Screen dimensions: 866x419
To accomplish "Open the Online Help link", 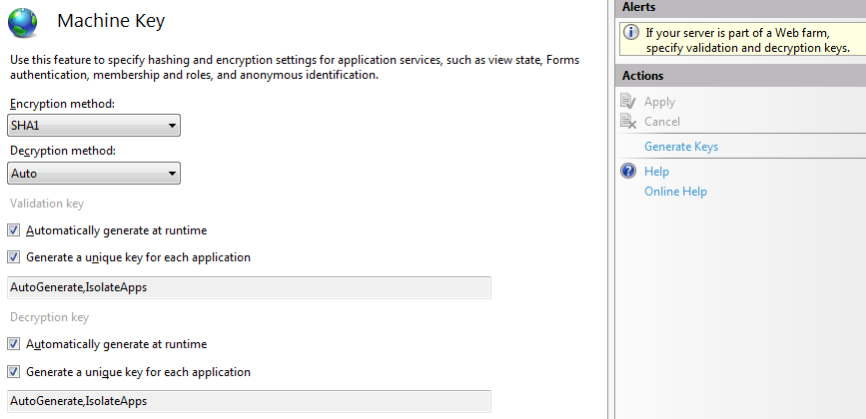I will click(675, 192).
